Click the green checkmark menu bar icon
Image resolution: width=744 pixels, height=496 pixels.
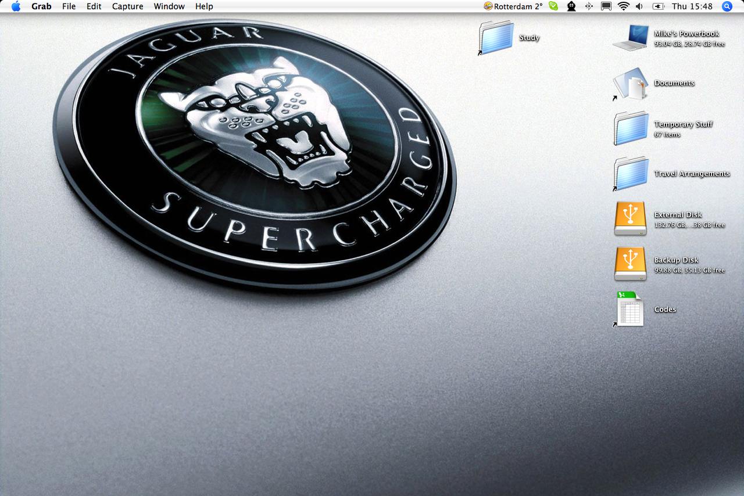tap(553, 6)
